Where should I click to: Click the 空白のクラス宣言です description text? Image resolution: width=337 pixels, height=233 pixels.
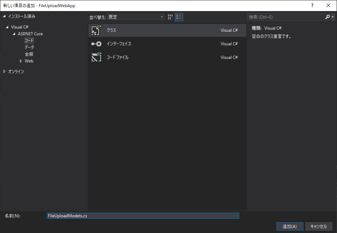click(x=272, y=36)
